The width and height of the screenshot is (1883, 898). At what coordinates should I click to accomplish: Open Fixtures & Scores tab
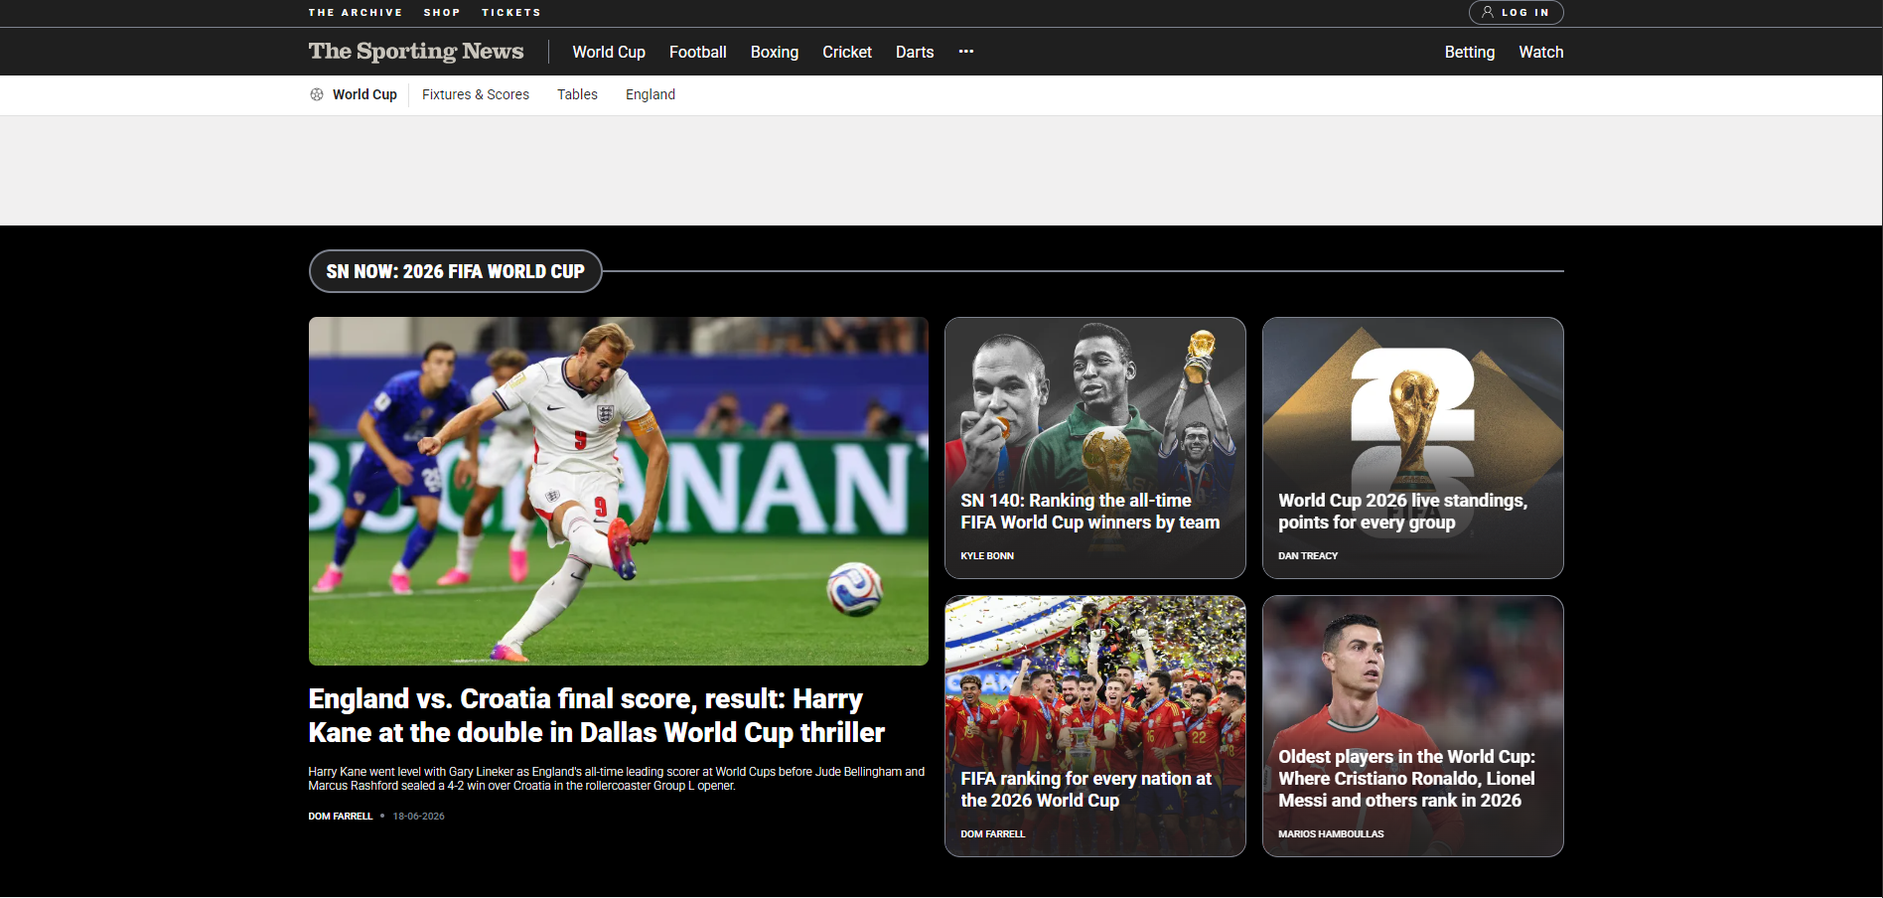click(x=476, y=94)
